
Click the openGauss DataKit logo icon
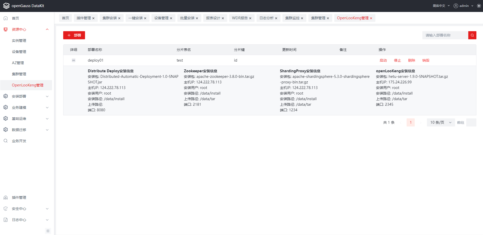(6, 6)
